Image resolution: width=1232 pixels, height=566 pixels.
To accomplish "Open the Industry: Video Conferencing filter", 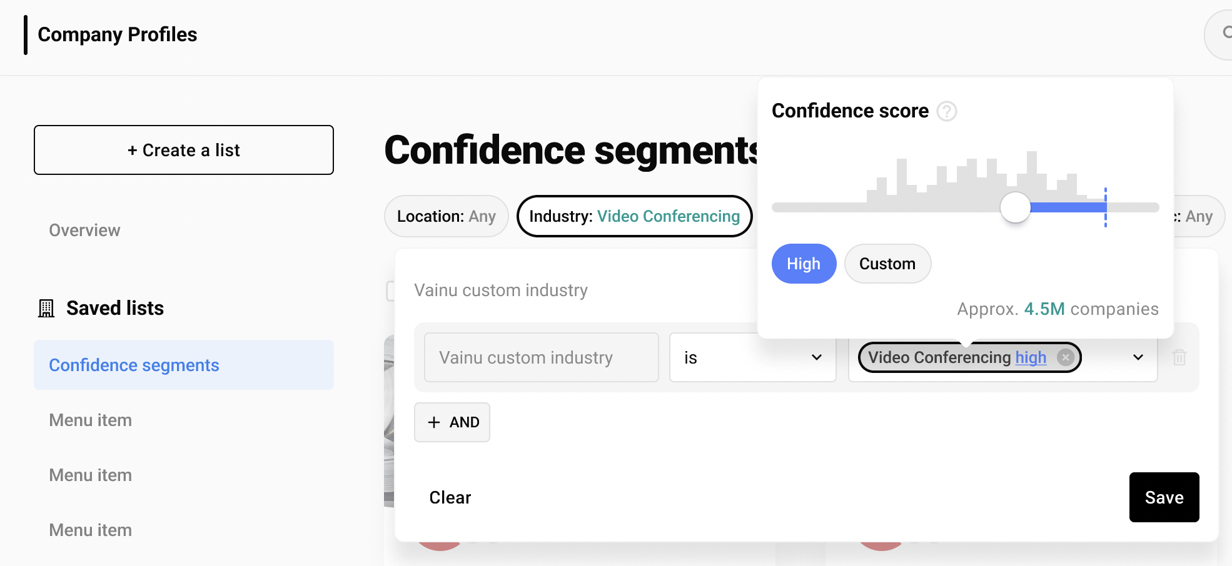I will click(634, 216).
